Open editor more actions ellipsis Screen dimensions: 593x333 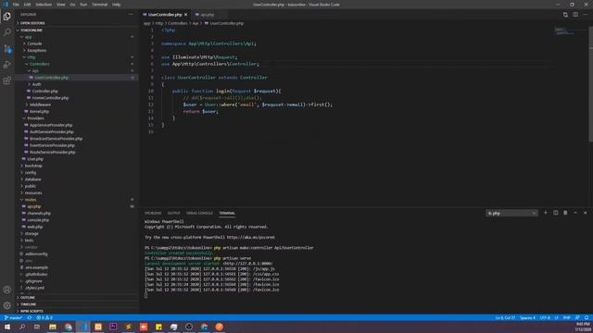pos(586,15)
